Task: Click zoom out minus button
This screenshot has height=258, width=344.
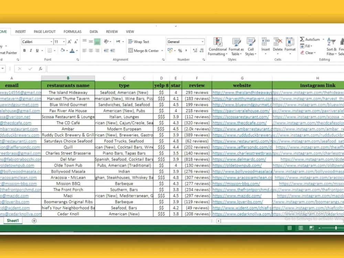Action: click(320, 228)
